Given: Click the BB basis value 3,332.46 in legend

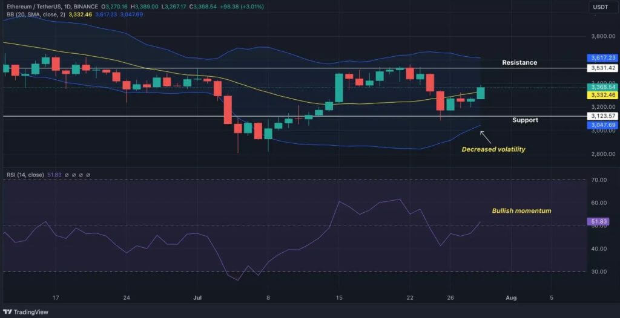Looking at the screenshot, I should click(x=81, y=15).
